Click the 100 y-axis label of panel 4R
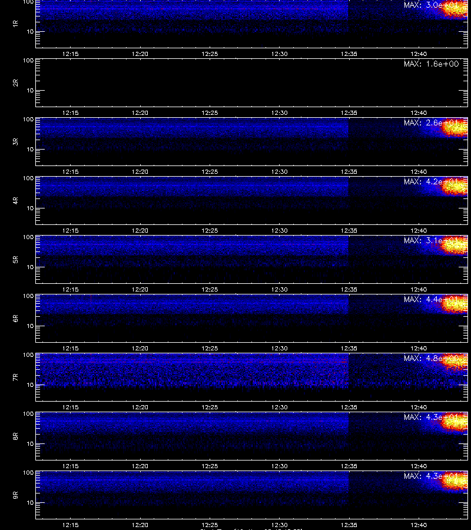Image resolution: width=471 pixels, height=530 pixels. pos(28,178)
